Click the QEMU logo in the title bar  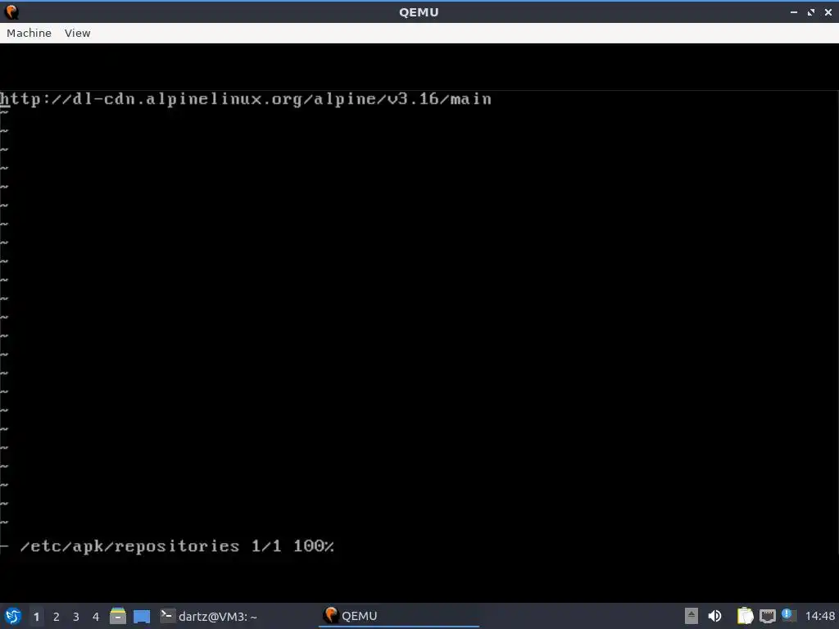[11, 11]
